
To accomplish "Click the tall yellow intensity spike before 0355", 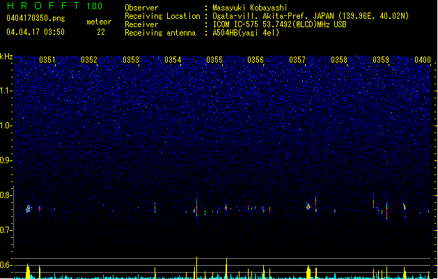I will (196, 268).
